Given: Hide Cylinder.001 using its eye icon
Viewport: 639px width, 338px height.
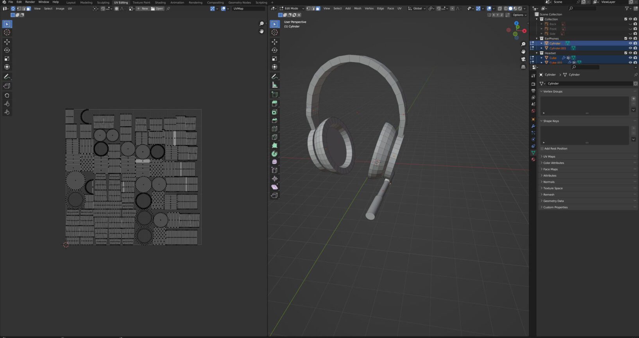Looking at the screenshot, I should pos(630,48).
